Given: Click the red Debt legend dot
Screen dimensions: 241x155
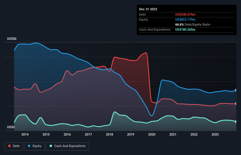Looking at the screenshot, I should pos(9,146).
